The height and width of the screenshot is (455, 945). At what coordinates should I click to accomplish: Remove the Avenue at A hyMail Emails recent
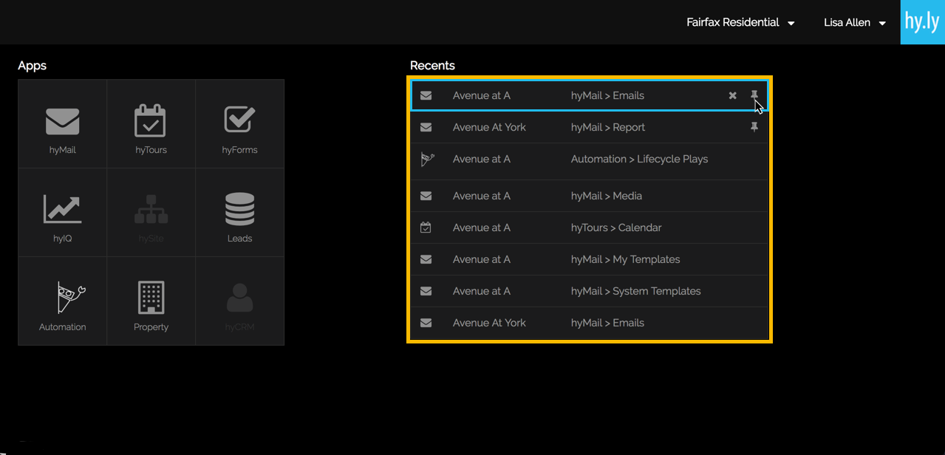[732, 95]
